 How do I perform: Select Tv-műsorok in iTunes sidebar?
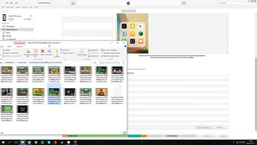(11, 39)
